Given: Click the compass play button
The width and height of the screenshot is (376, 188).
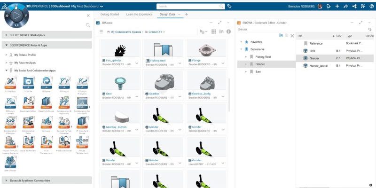Looking at the screenshot, I should click(x=16, y=16).
